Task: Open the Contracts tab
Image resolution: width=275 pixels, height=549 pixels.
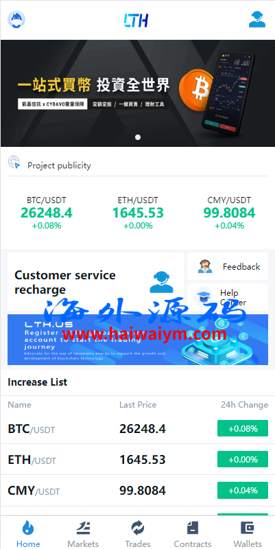Action: click(193, 534)
